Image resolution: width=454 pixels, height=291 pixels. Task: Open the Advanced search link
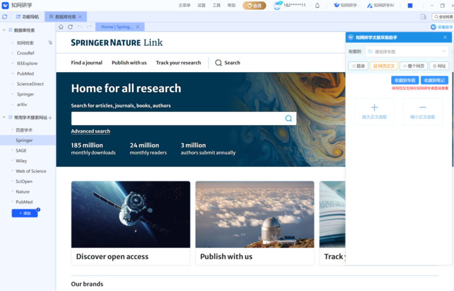point(90,131)
